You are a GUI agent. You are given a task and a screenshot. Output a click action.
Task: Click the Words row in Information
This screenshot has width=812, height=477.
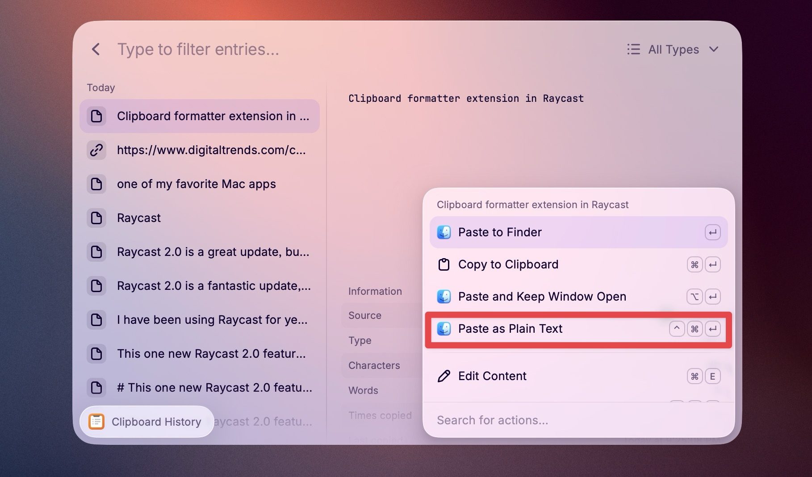coord(382,390)
